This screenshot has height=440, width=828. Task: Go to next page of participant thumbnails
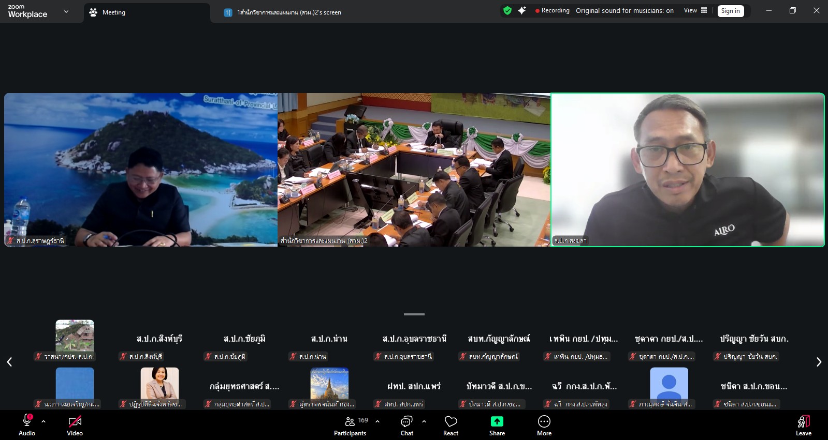pos(819,362)
